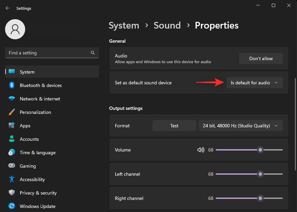
Task: Click the Windows Update icon
Action: (x=12, y=206)
